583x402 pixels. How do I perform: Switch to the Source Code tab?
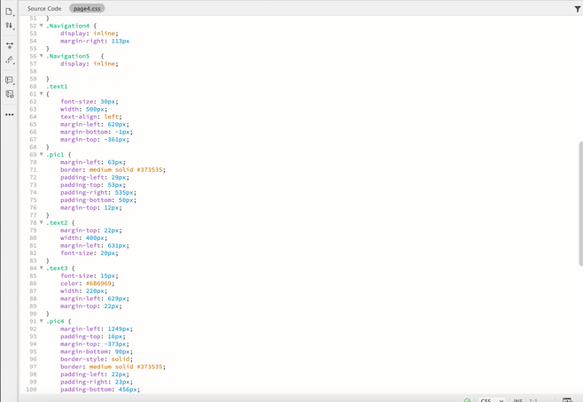tap(44, 8)
